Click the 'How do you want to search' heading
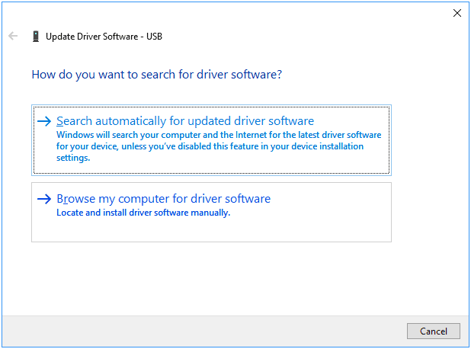Viewport: 471px width, 349px height. (157, 75)
